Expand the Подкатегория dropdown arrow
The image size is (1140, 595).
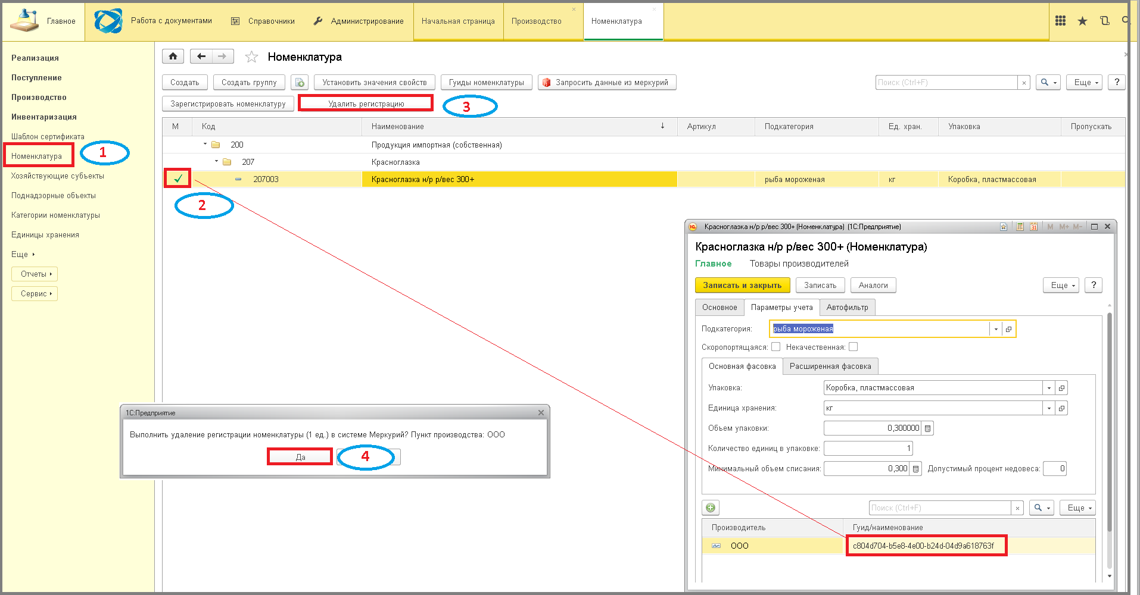pyautogui.click(x=995, y=329)
